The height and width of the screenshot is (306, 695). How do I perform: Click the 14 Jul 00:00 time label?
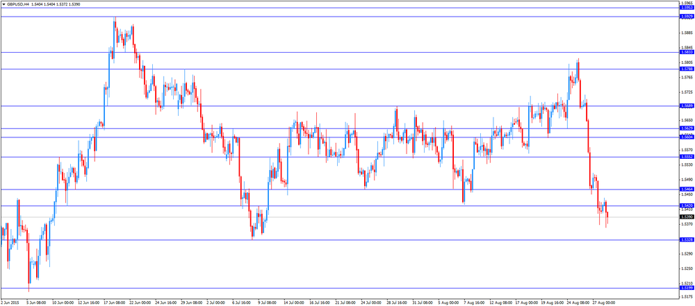pyautogui.click(x=294, y=303)
